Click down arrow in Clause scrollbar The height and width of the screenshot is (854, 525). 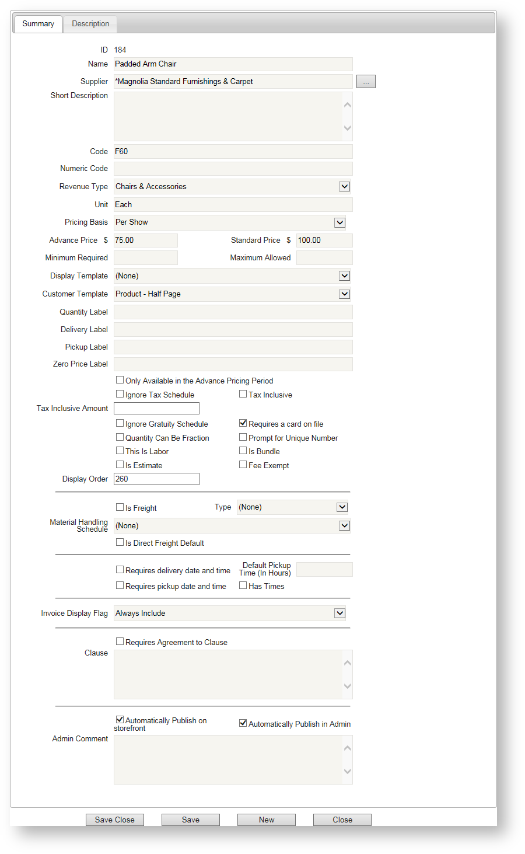tap(348, 686)
